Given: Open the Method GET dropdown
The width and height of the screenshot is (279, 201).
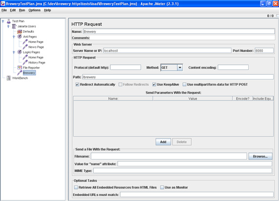Looking at the screenshot, I should pos(180,68).
